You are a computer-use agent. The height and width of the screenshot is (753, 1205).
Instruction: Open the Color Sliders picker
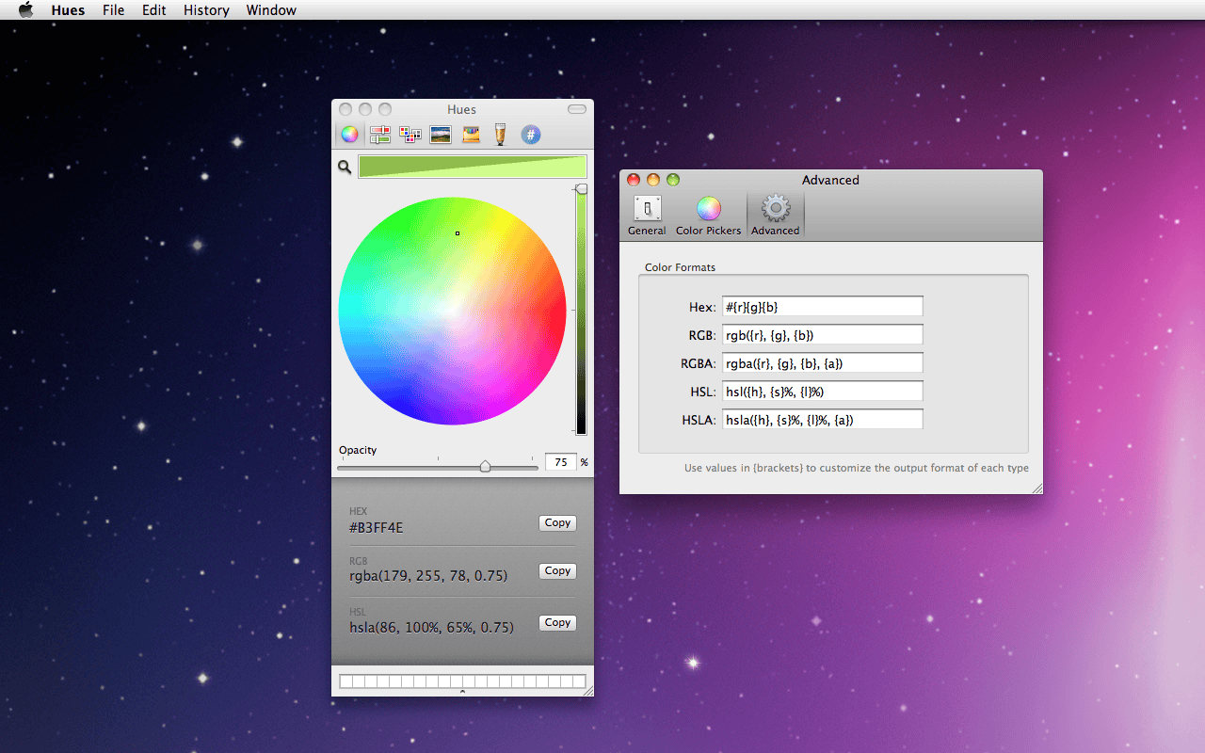click(379, 134)
